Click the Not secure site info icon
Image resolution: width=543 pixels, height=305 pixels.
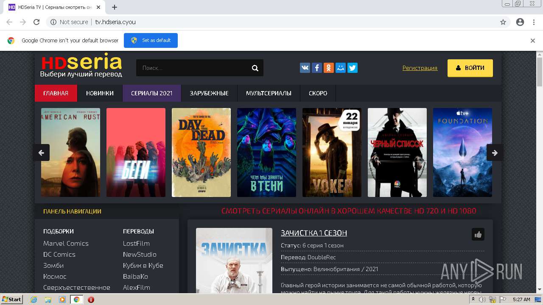[53, 22]
